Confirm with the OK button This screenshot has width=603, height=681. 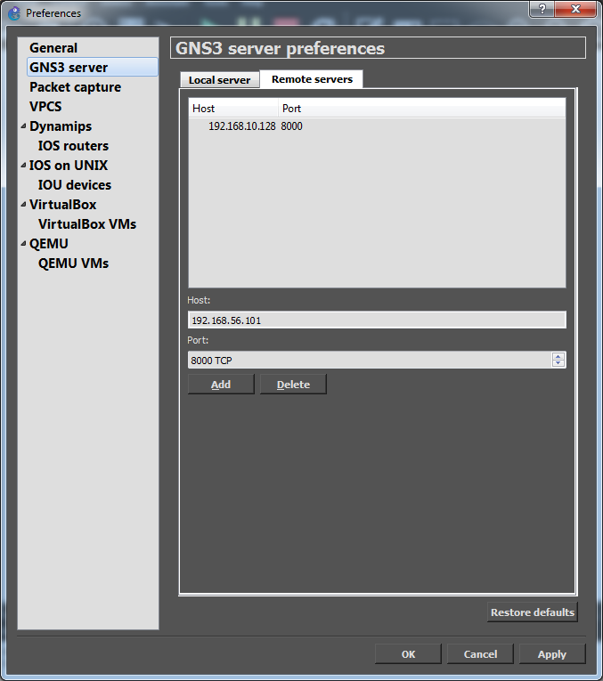(408, 654)
